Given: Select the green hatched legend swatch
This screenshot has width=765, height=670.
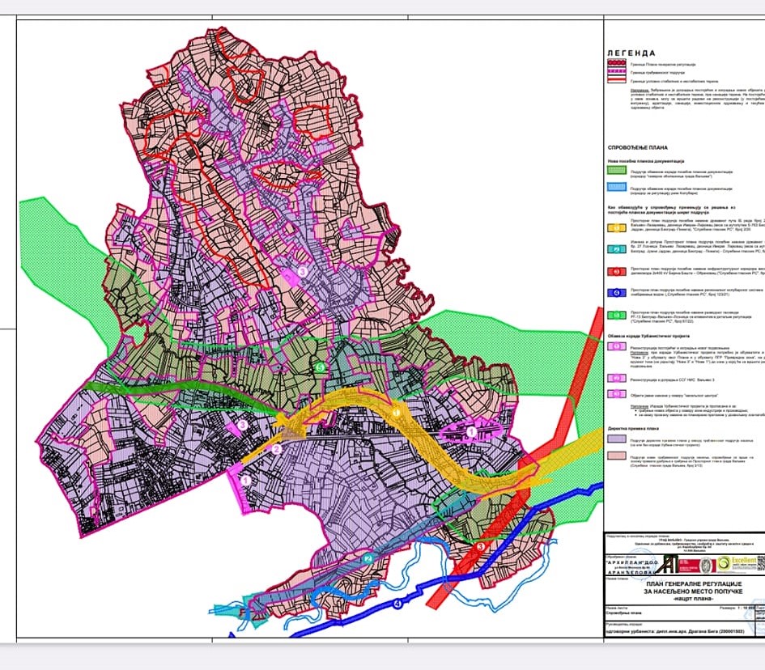Looking at the screenshot, I should pyautogui.click(x=617, y=170).
